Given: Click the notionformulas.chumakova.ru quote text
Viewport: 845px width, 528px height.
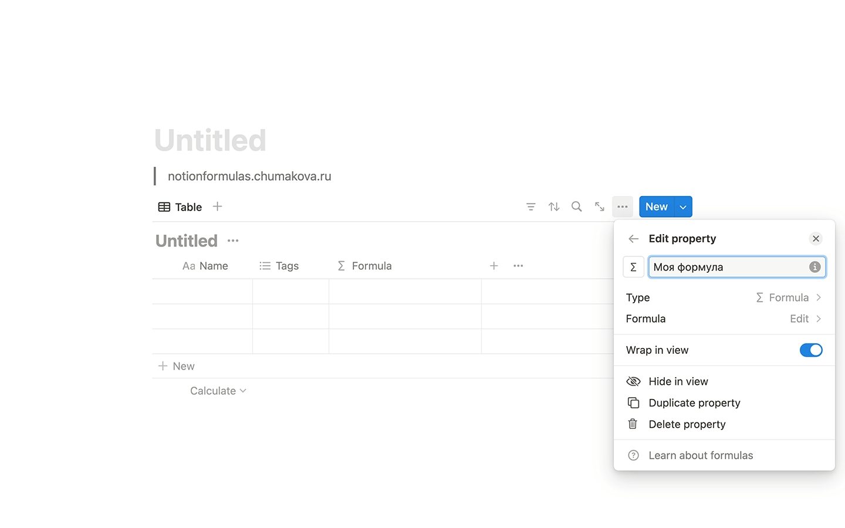Looking at the screenshot, I should [249, 176].
